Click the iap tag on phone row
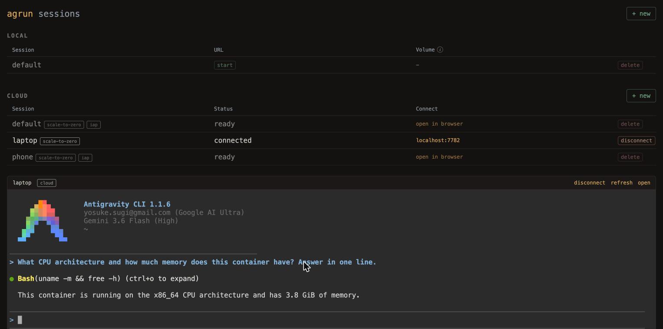The width and height of the screenshot is (663, 329). click(85, 158)
